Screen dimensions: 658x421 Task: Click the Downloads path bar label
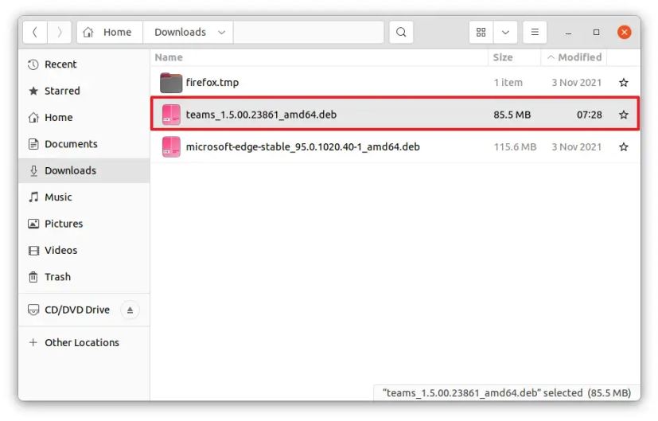point(180,33)
